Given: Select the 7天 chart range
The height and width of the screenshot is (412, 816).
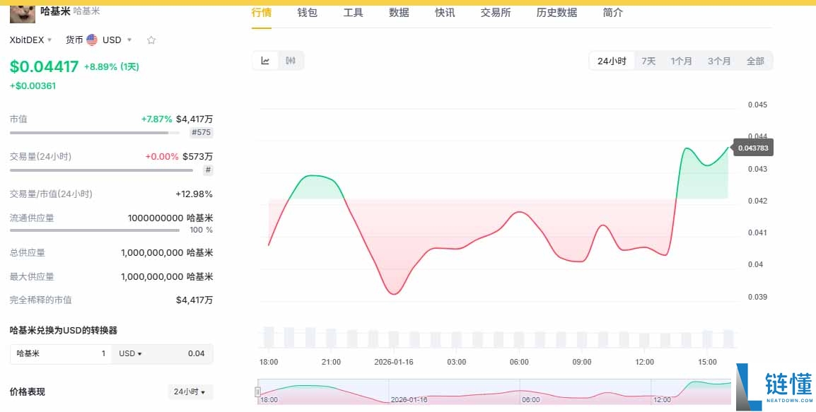Looking at the screenshot, I should tap(648, 61).
